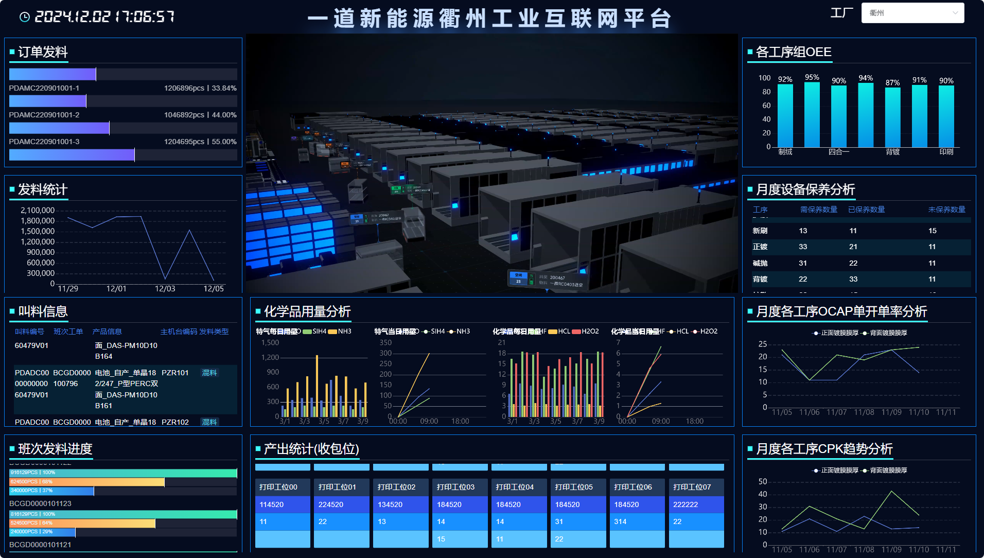Select the 打印工位07 output card header
This screenshot has width=984, height=558.
[696, 487]
